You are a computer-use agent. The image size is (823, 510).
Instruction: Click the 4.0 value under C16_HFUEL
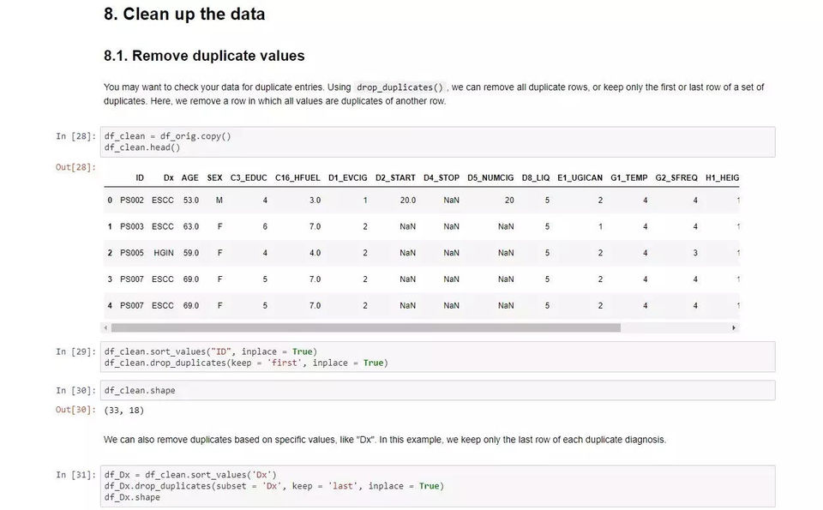click(x=315, y=253)
